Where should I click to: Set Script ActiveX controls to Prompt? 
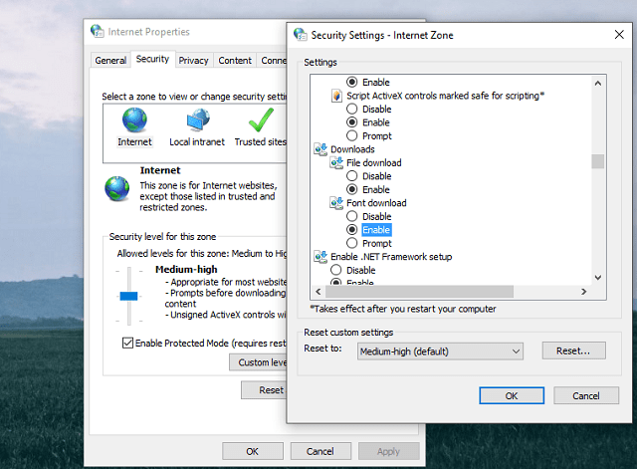pos(351,135)
